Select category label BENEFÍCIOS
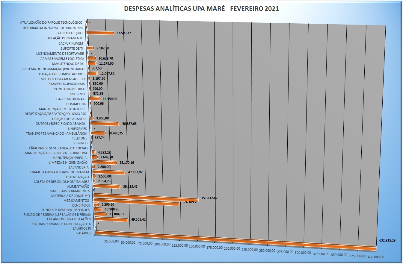 coord(81,205)
